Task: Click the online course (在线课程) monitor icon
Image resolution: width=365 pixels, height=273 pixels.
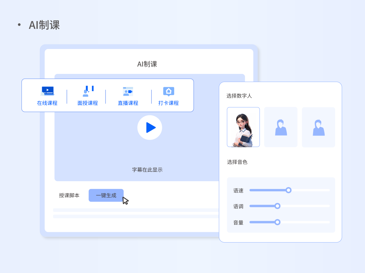Action: pos(47,91)
